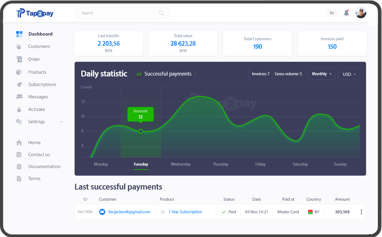
Task: Select the Activate key icon
Action: pos(19,109)
